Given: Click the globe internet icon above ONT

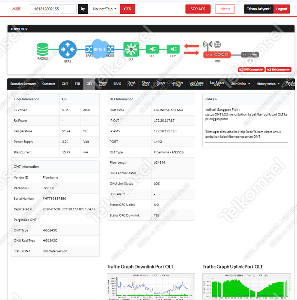Looking at the screenshot, I should [217, 45].
